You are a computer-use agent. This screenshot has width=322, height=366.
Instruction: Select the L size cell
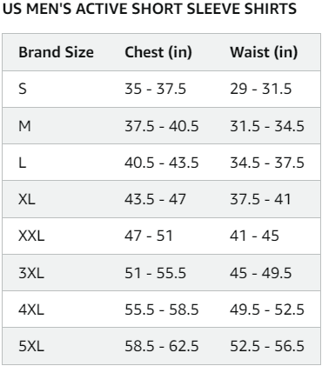pos(23,163)
